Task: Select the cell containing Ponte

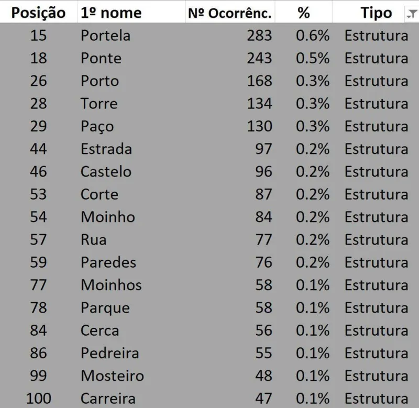Action: (x=131, y=58)
